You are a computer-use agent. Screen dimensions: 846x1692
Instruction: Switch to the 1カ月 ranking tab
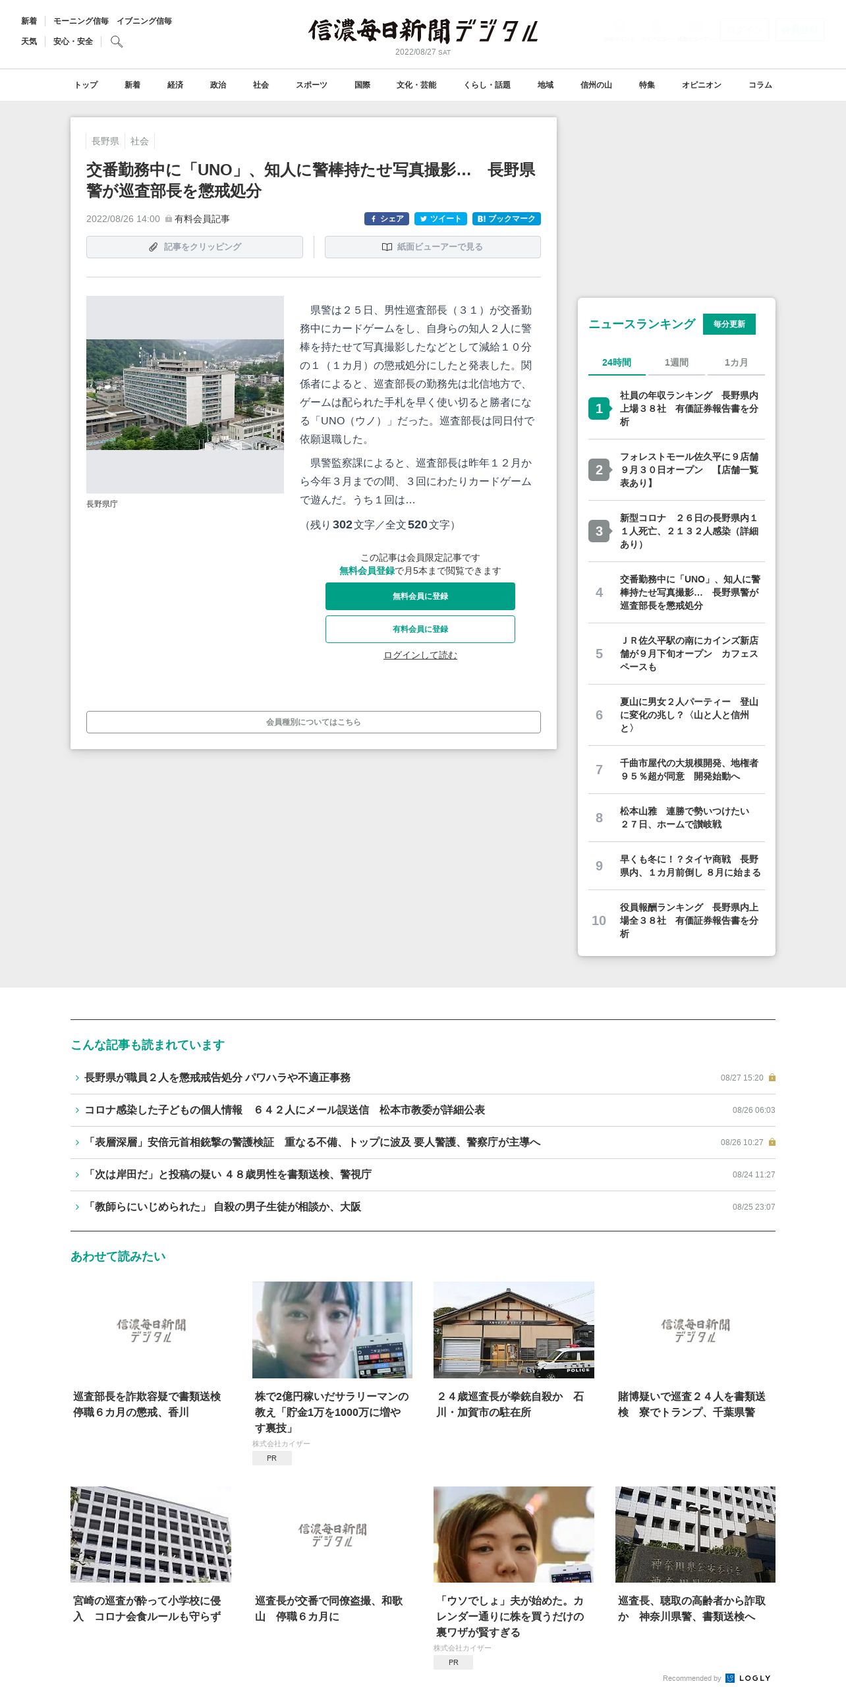coord(736,362)
